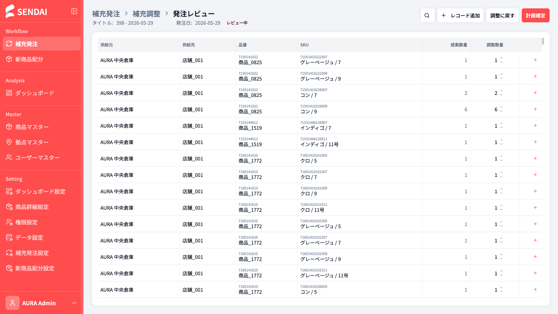The width and height of the screenshot is (558, 314).
Task: Click plus icon for グレーベージュ / 9 商品_0825 row
Action: [x=535, y=76]
